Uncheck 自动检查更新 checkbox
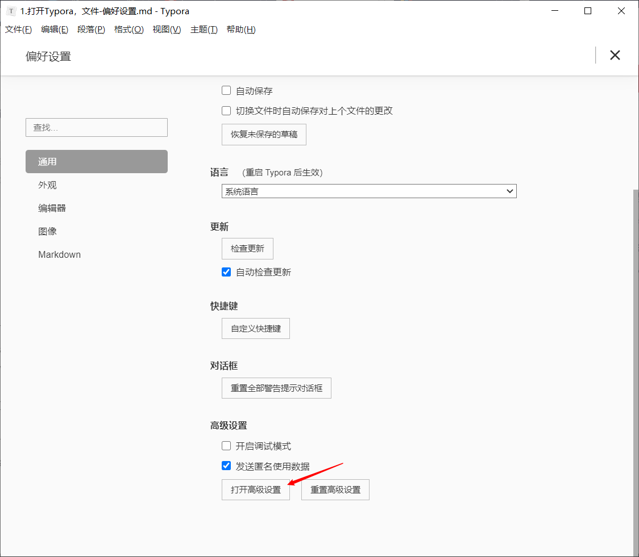 pos(226,272)
